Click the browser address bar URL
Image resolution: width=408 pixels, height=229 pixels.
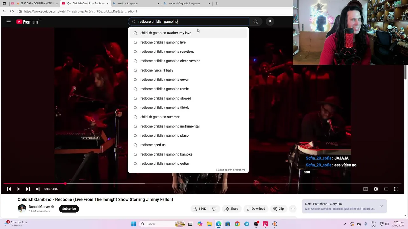tap(80, 11)
